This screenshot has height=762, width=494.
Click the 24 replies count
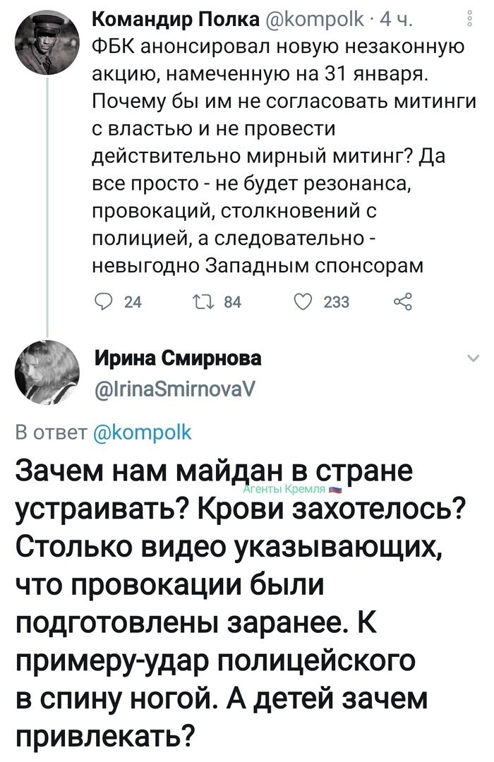[133, 302]
